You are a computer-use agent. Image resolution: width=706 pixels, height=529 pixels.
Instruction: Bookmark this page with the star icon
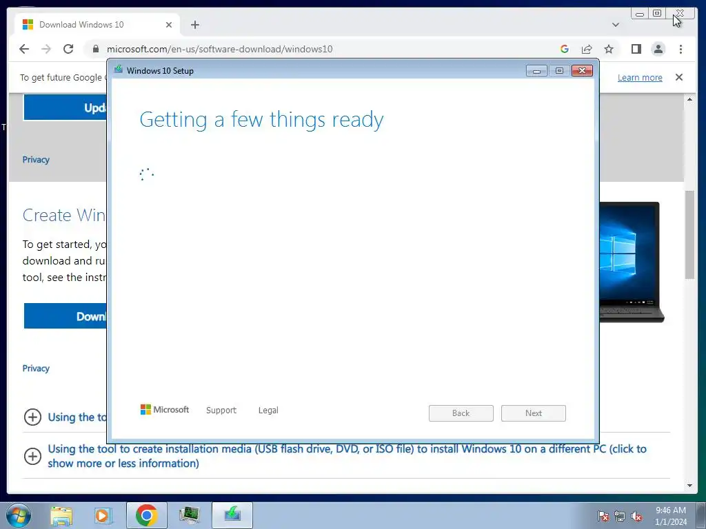click(x=609, y=49)
